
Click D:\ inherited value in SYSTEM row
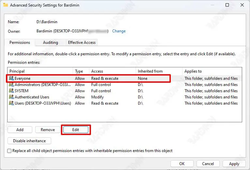tap(140, 91)
